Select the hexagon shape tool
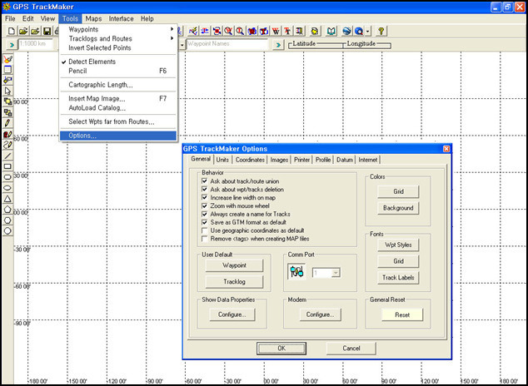Viewport: 528px width, 386px height. (7, 220)
